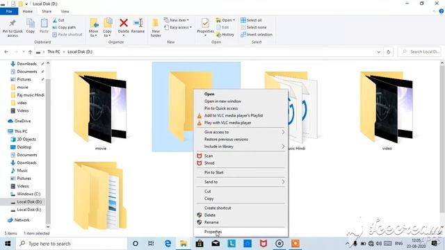Open Microsoft Edge from taskbar
Screen dimensions: 445x250
[168, 244]
